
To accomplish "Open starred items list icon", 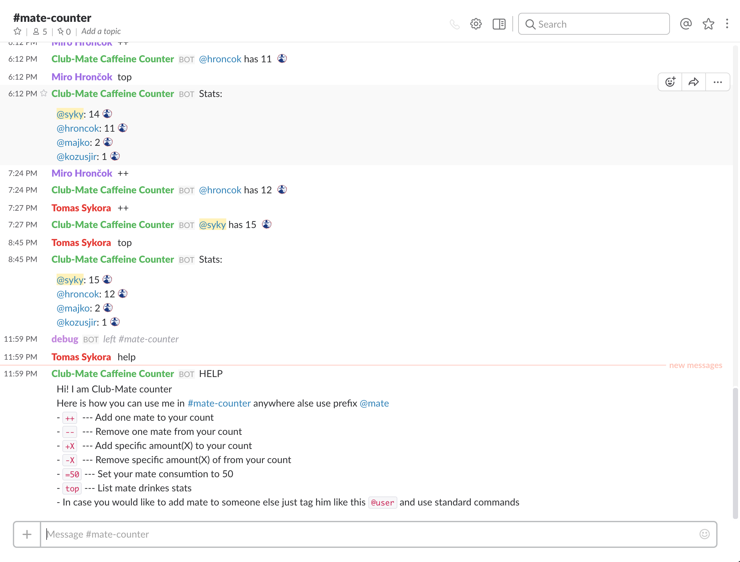I will [x=708, y=24].
